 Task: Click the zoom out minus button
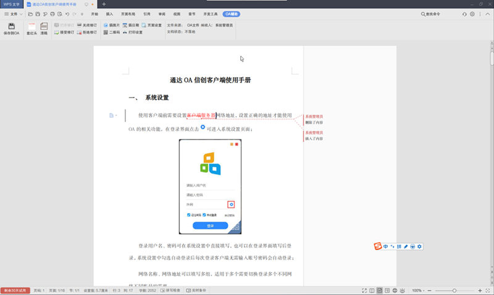[x=429, y=291]
